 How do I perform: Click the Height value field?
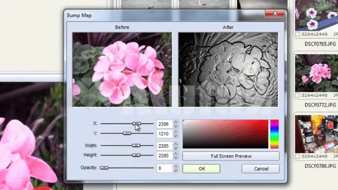165,156
